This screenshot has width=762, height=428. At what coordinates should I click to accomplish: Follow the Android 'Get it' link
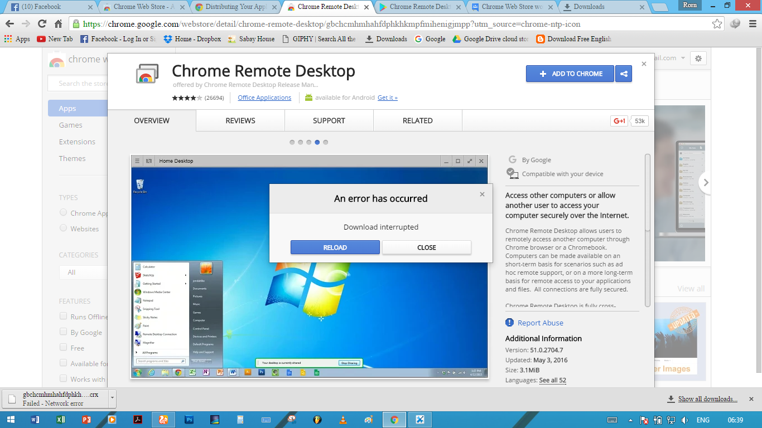pos(388,98)
